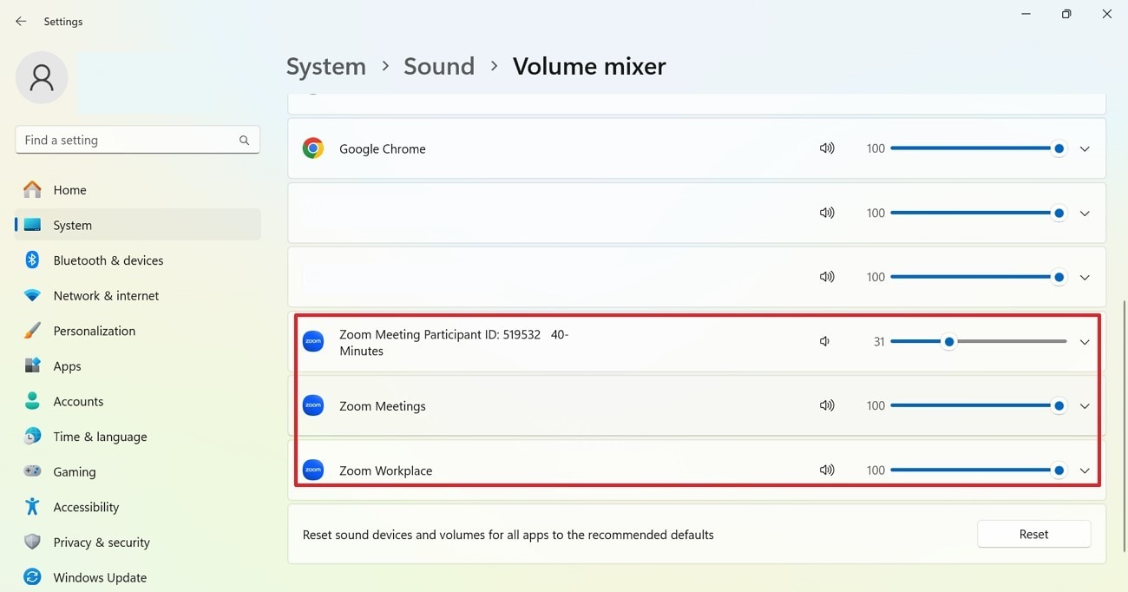Screen dimensions: 1128x592
Task: Expand Zoom Meeting Participant row chevron
Action: click(x=1085, y=342)
